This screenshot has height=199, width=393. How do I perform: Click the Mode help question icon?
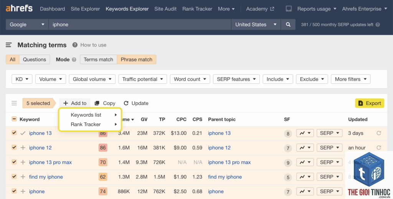click(x=74, y=60)
